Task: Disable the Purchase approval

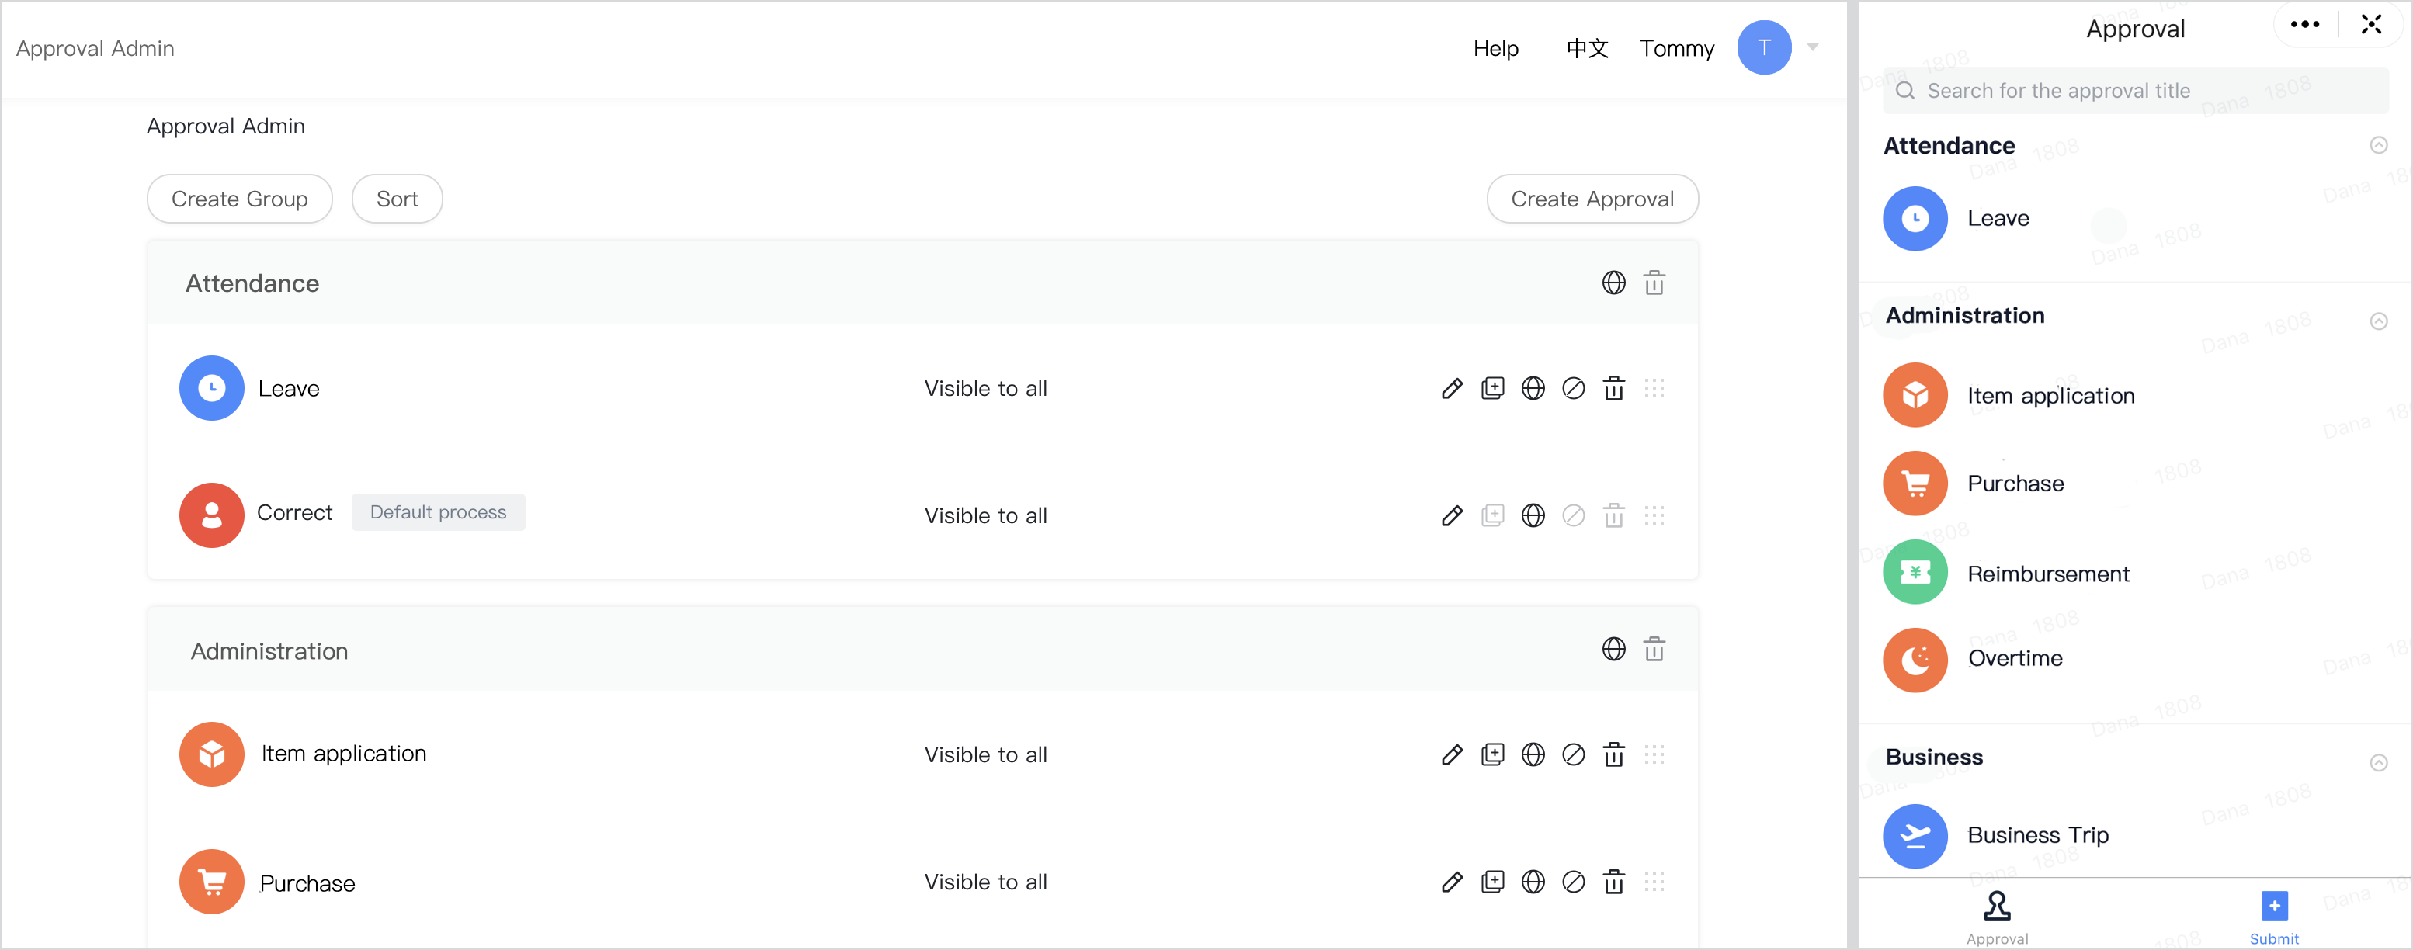Action: click(1574, 882)
